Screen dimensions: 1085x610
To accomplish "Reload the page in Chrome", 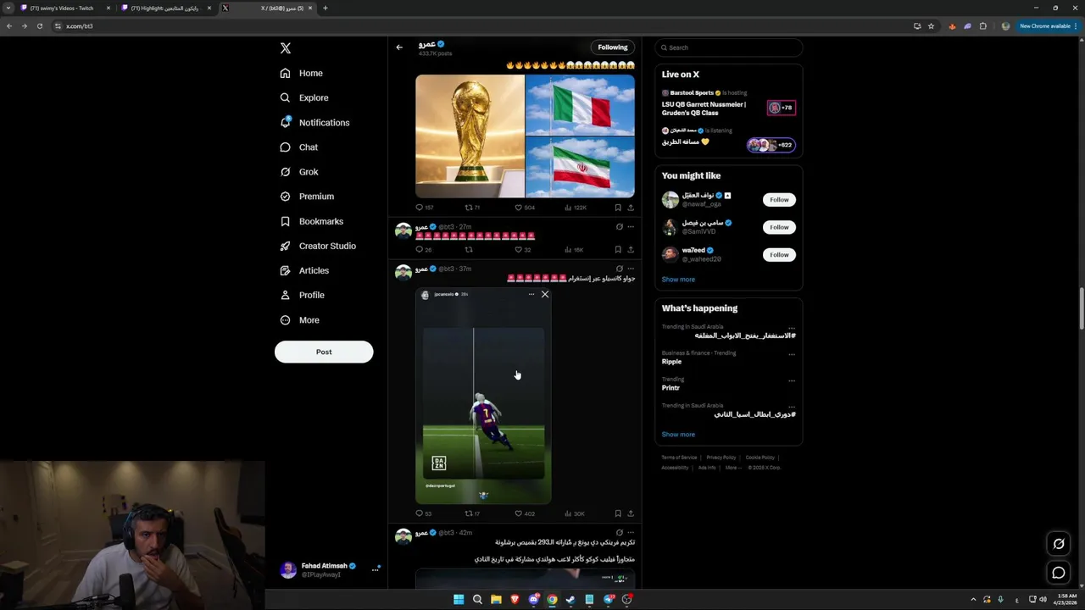I will [x=39, y=26].
